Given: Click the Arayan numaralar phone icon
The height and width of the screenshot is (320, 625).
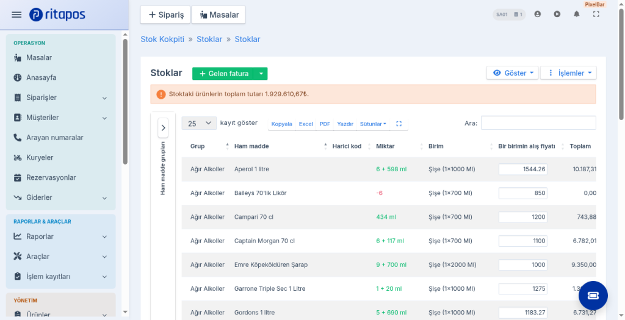Looking at the screenshot, I should click(17, 137).
